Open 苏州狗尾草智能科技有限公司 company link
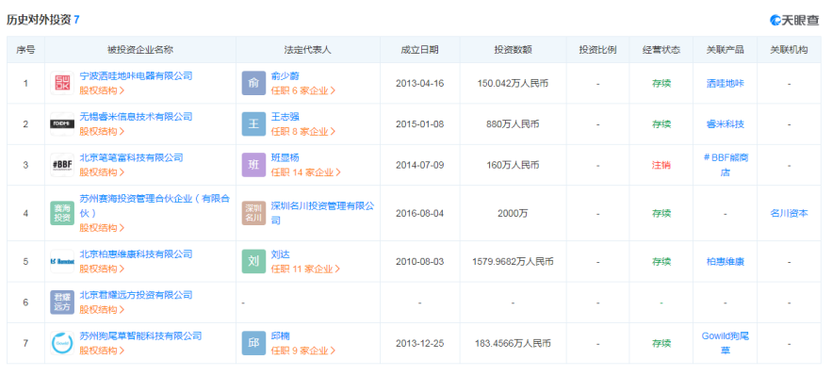Viewport: 832px width, 376px height. click(140, 335)
